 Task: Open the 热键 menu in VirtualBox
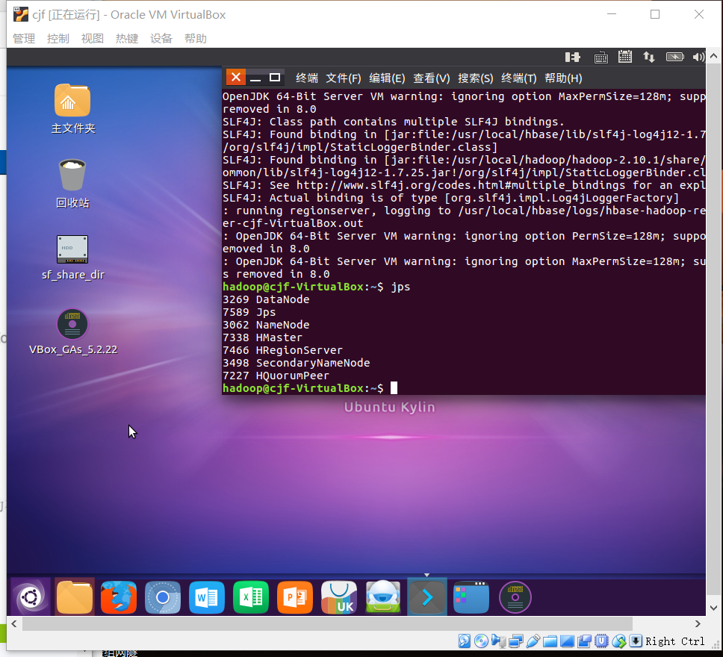point(127,39)
